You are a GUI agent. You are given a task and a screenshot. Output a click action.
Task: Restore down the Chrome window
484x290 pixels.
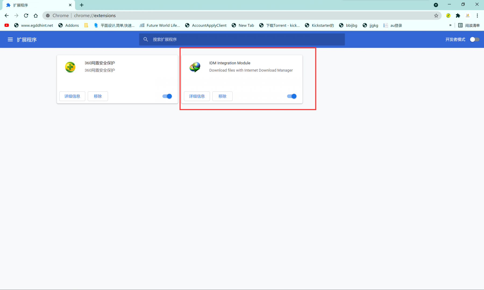click(463, 5)
